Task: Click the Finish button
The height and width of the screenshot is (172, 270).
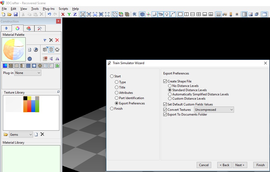Action: click(x=260, y=165)
